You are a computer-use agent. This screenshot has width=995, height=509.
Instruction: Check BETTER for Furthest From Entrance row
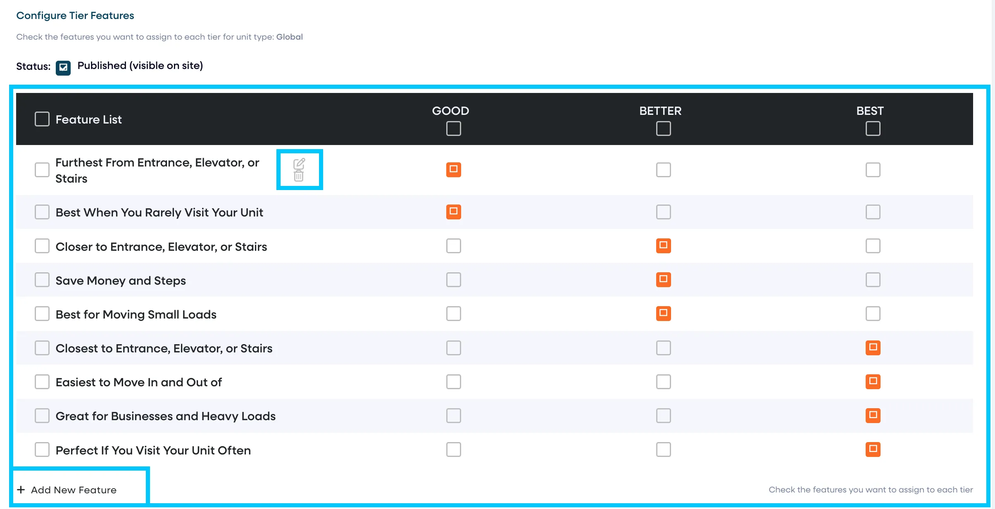[664, 169]
